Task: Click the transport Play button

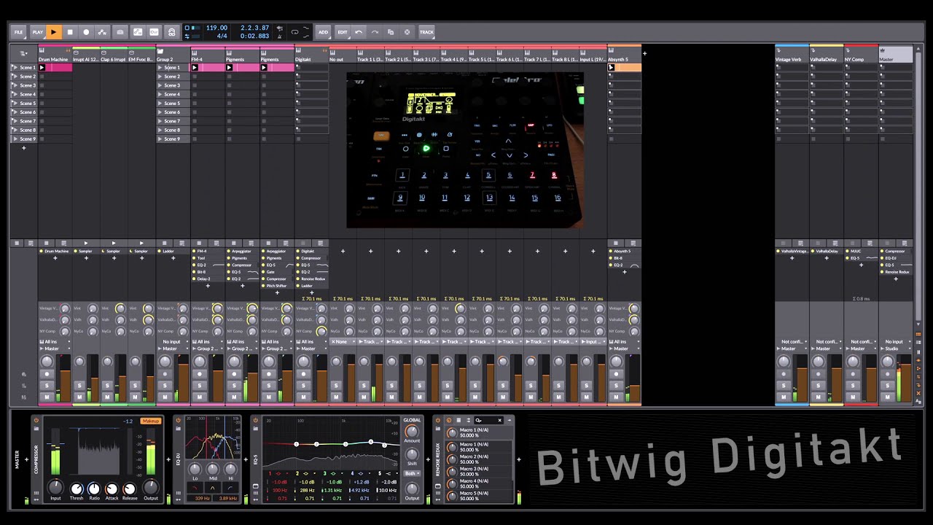Action: (x=53, y=32)
